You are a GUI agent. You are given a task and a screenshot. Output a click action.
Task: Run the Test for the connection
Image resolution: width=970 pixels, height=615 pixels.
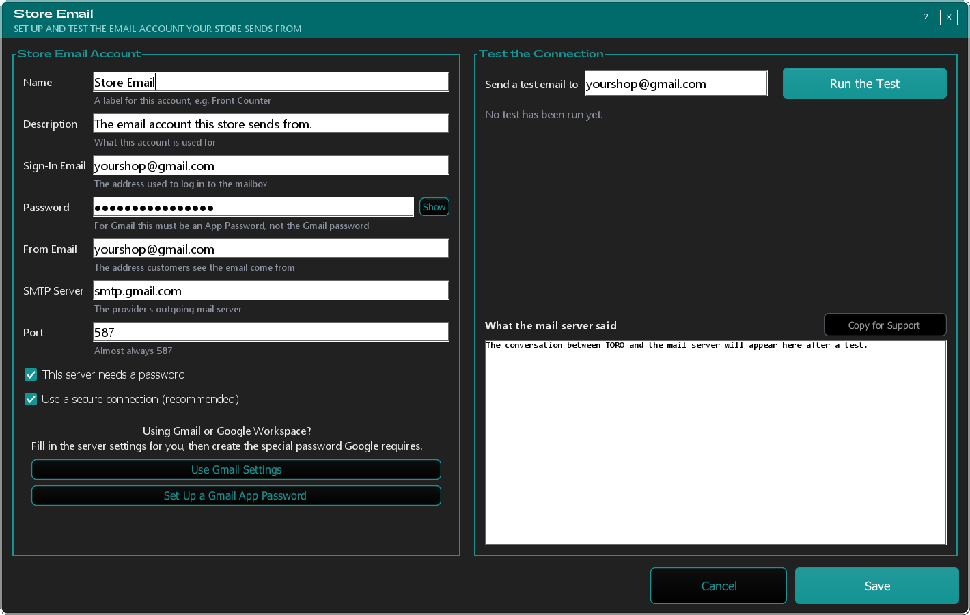[865, 83]
